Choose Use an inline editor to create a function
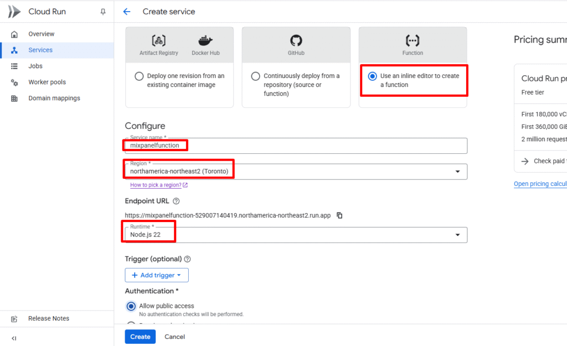 372,76
